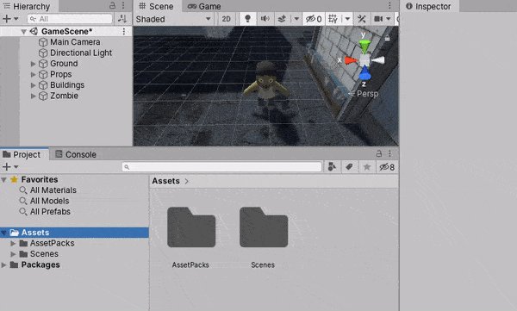This screenshot has height=311, width=517.
Task: Click the Project panel lock icon
Action: click(x=379, y=153)
